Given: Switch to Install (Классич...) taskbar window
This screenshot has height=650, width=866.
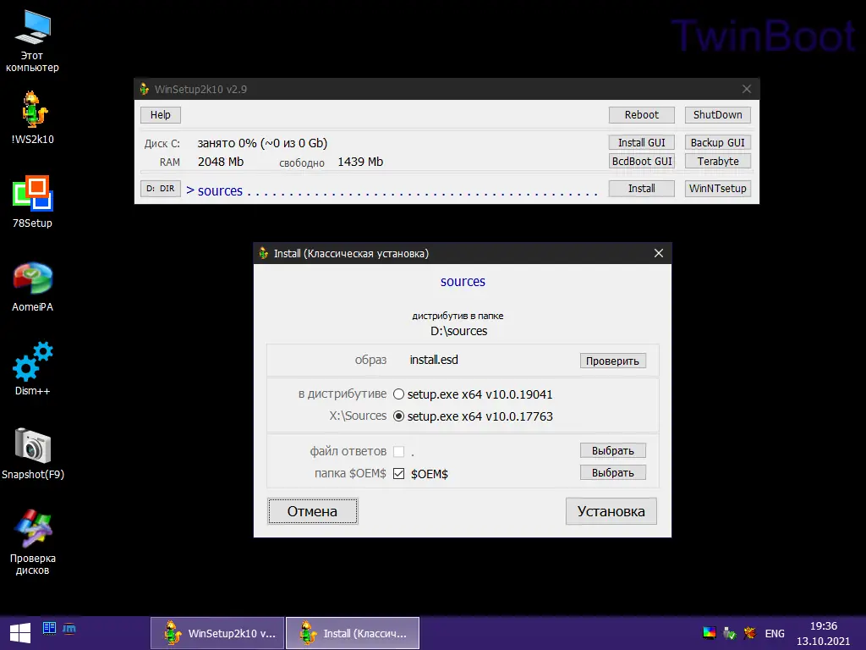Looking at the screenshot, I should (x=353, y=633).
